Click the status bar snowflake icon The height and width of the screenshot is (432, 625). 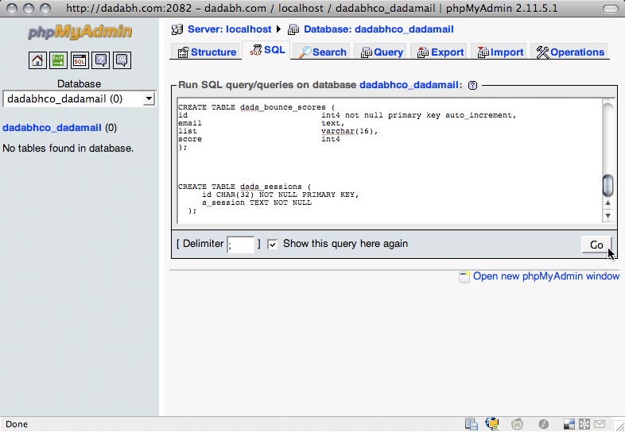click(584, 424)
